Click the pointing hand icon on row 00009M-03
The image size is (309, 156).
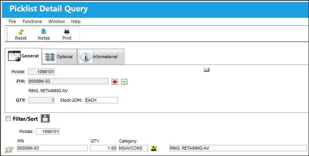pos(9,150)
